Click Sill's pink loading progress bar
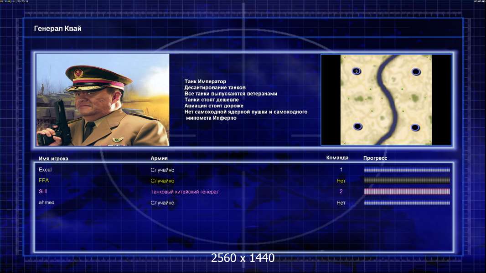The image size is (486, 273). 407,192
